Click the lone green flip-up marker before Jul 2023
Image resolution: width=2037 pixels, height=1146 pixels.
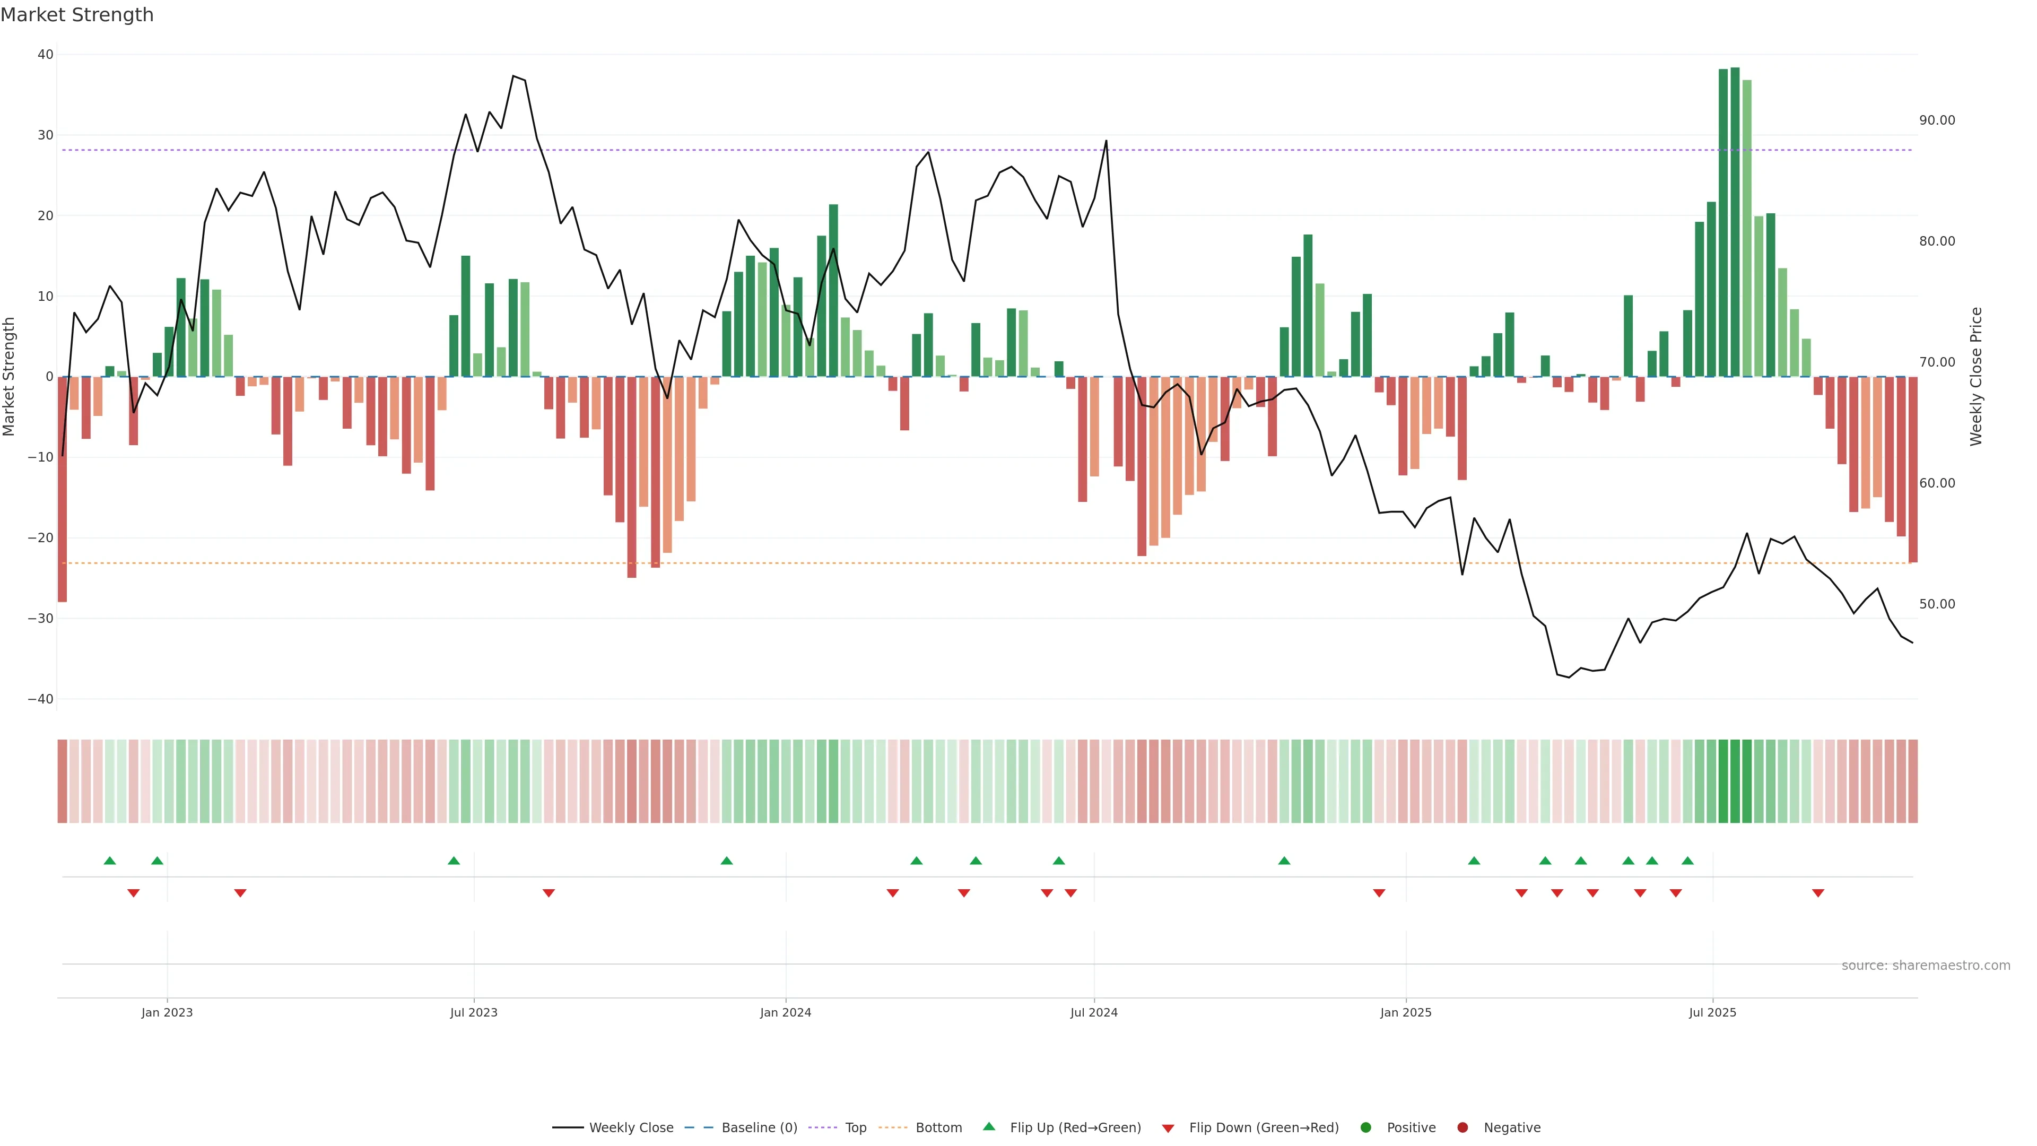click(454, 861)
